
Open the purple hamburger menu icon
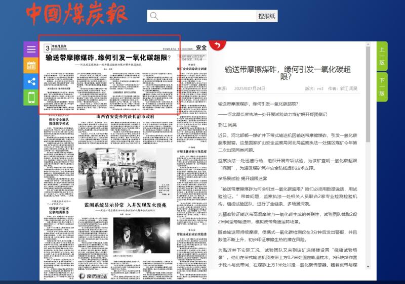31,49
